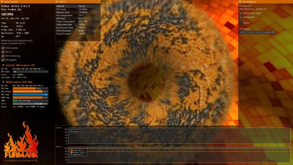Uncheck the Demo options checkbox
This screenshot has height=165, width=293.
click(3, 48)
